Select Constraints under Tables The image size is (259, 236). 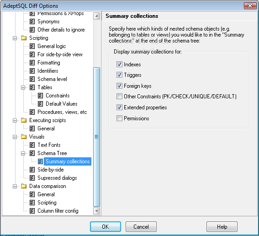(58, 96)
